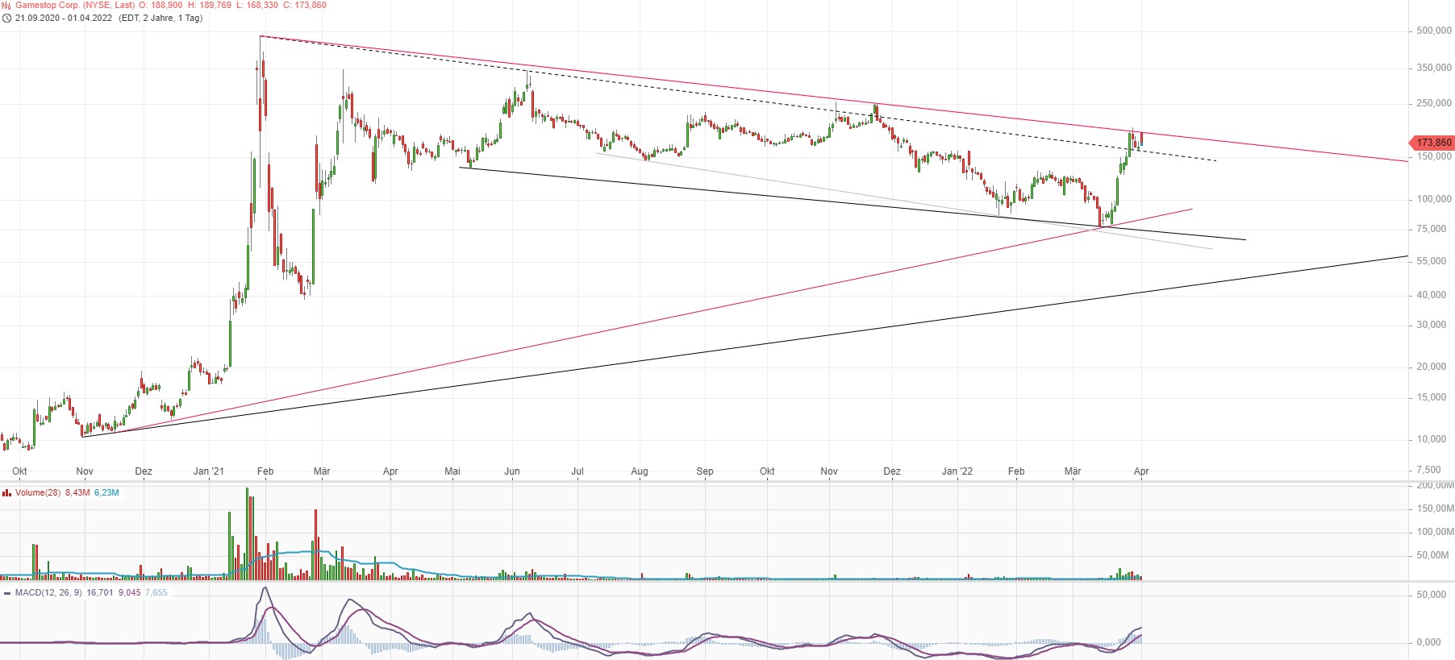Click the red bars icon beside Volume(28)
This screenshot has height=660, width=1455.
click(x=7, y=492)
